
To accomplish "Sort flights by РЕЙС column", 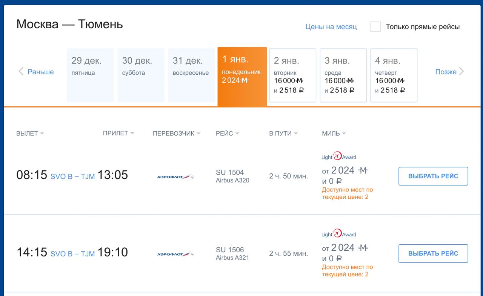I will (x=227, y=133).
